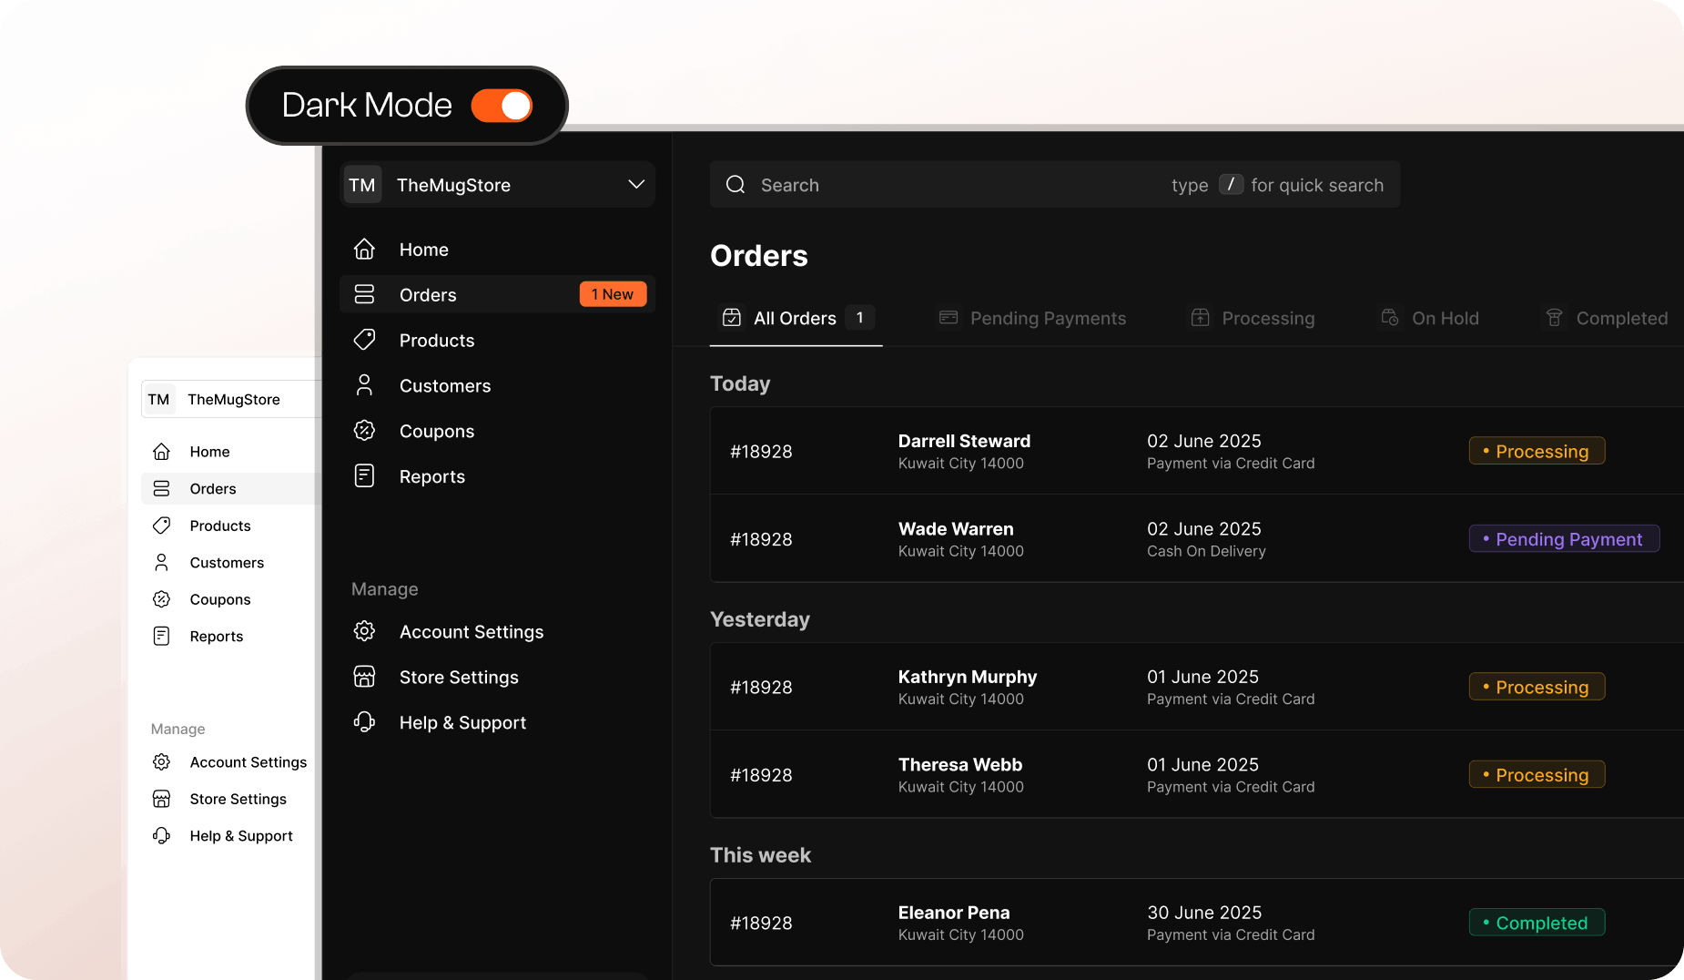Image resolution: width=1684 pixels, height=980 pixels.
Task: Click Pending Payment status badge
Action: [x=1564, y=539]
